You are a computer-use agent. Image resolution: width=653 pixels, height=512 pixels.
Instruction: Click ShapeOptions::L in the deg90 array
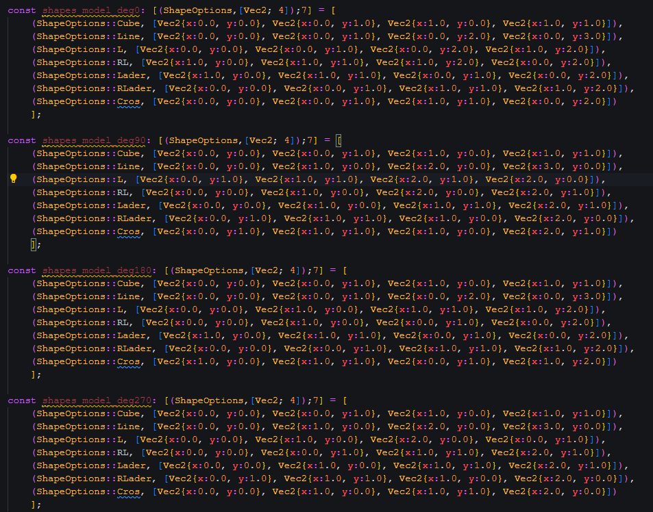tap(79, 179)
